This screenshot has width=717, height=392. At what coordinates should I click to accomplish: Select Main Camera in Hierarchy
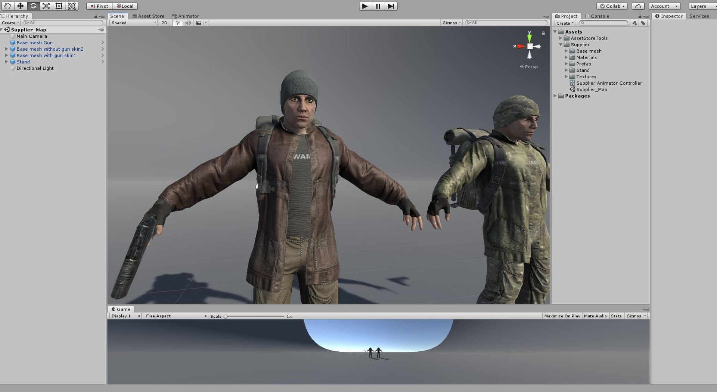[x=32, y=36]
